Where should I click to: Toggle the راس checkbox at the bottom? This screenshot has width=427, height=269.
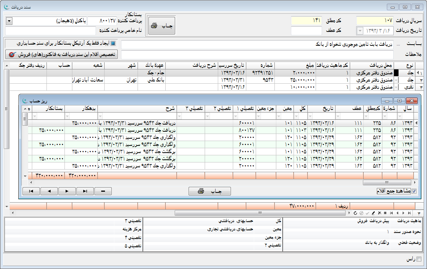pyautogui.click(x=419, y=259)
